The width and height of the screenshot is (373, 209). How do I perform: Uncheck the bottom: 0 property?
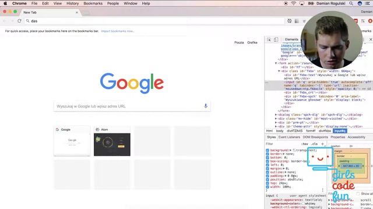click(x=268, y=157)
